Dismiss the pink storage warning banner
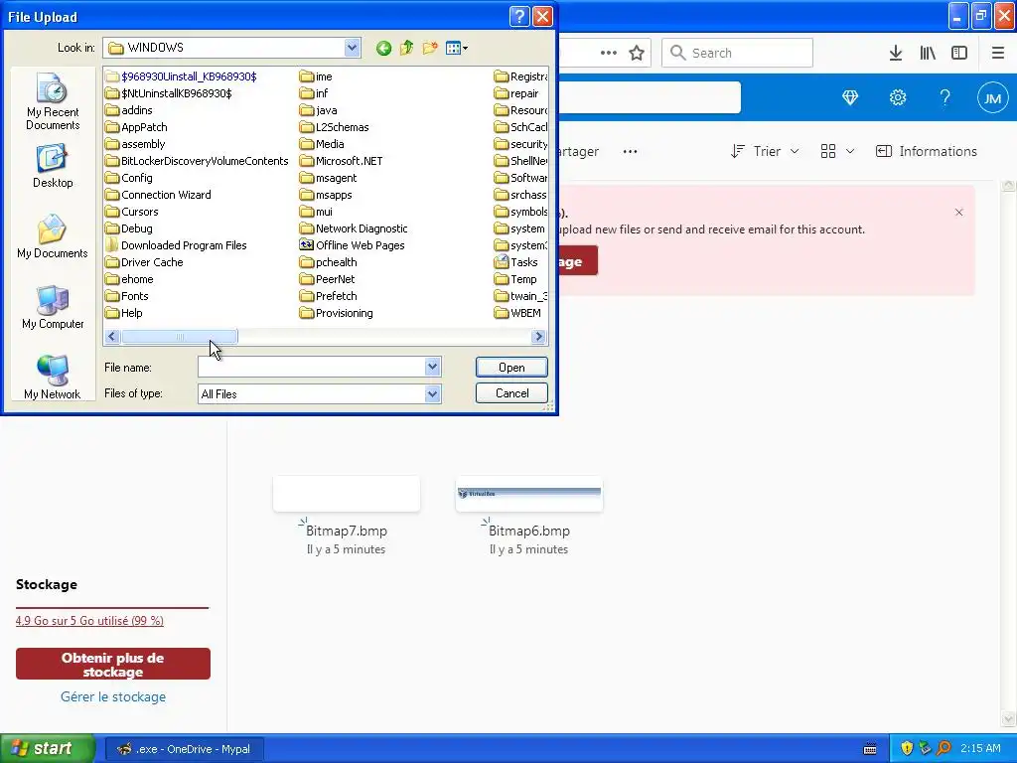 pyautogui.click(x=958, y=213)
